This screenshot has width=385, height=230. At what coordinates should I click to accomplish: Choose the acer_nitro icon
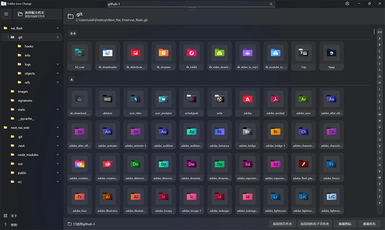[136, 102]
